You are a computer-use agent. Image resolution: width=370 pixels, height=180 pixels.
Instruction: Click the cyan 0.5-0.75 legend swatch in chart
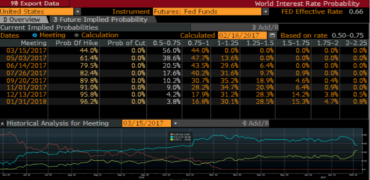point(172,137)
